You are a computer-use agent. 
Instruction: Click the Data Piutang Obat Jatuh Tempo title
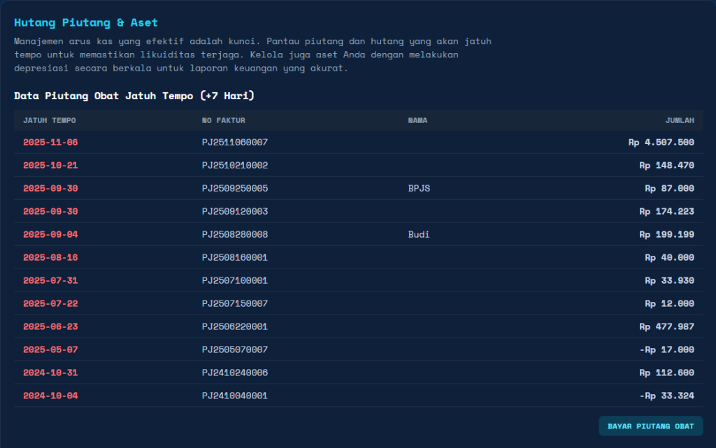click(x=134, y=96)
